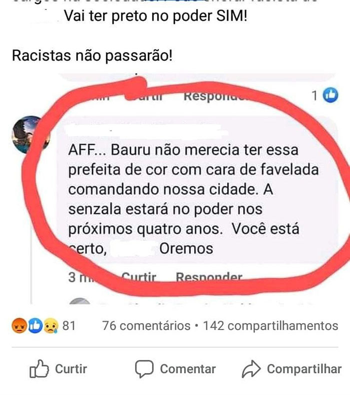Open the commenter's round profile picture
350x395 pixels.
[30, 135]
